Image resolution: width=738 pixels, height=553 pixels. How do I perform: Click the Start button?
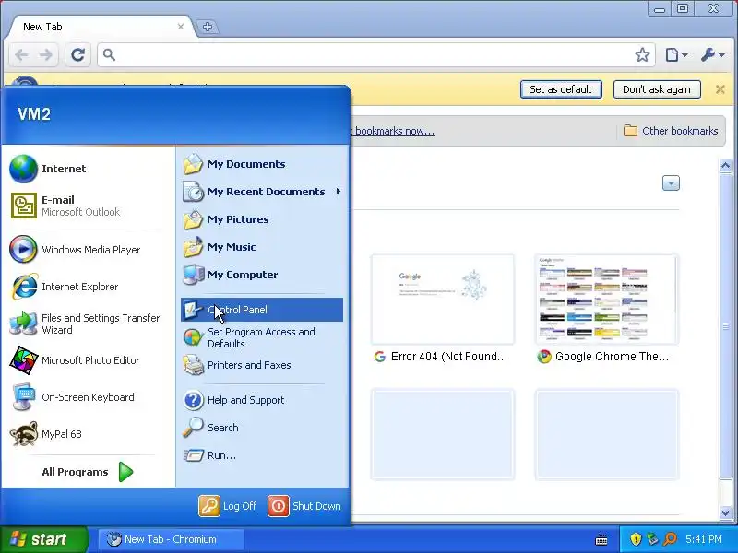[x=43, y=539]
